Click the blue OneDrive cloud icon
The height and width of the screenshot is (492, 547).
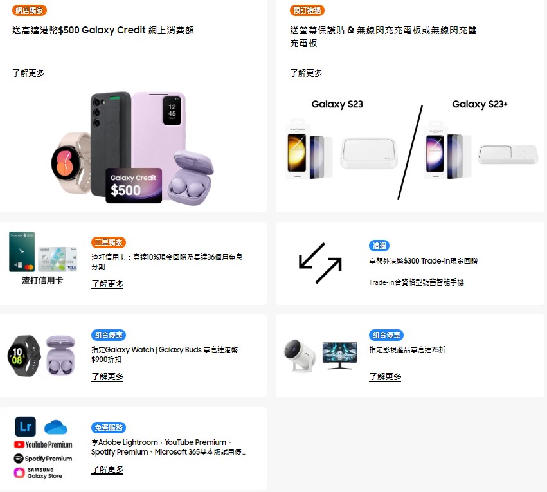[56, 427]
